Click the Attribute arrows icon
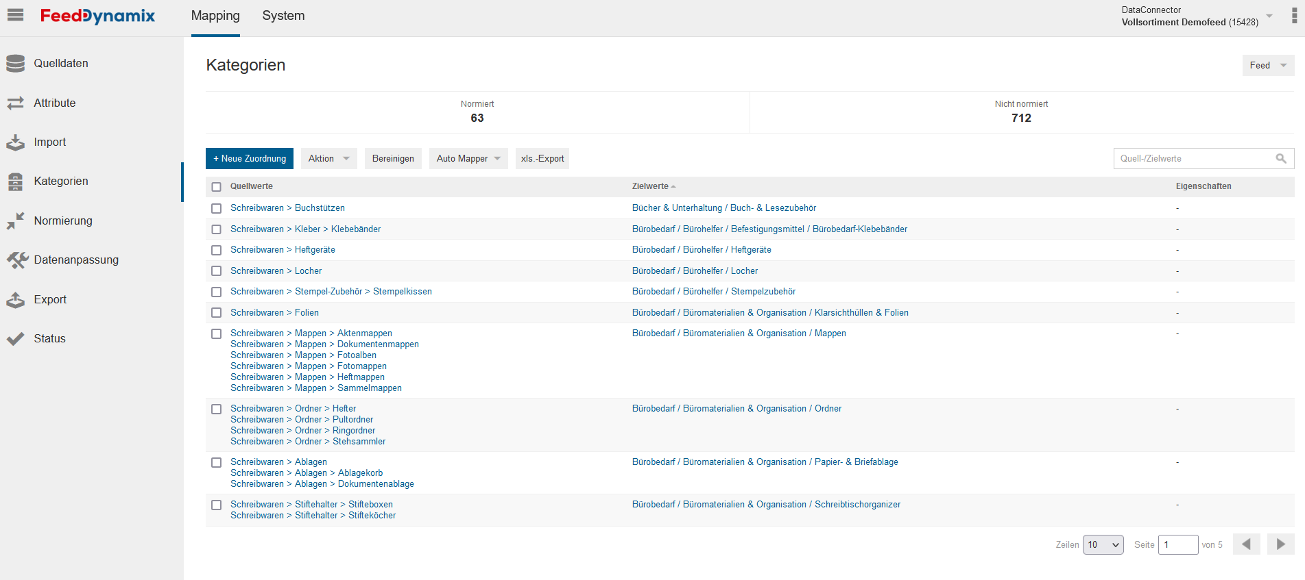 pyautogui.click(x=15, y=103)
